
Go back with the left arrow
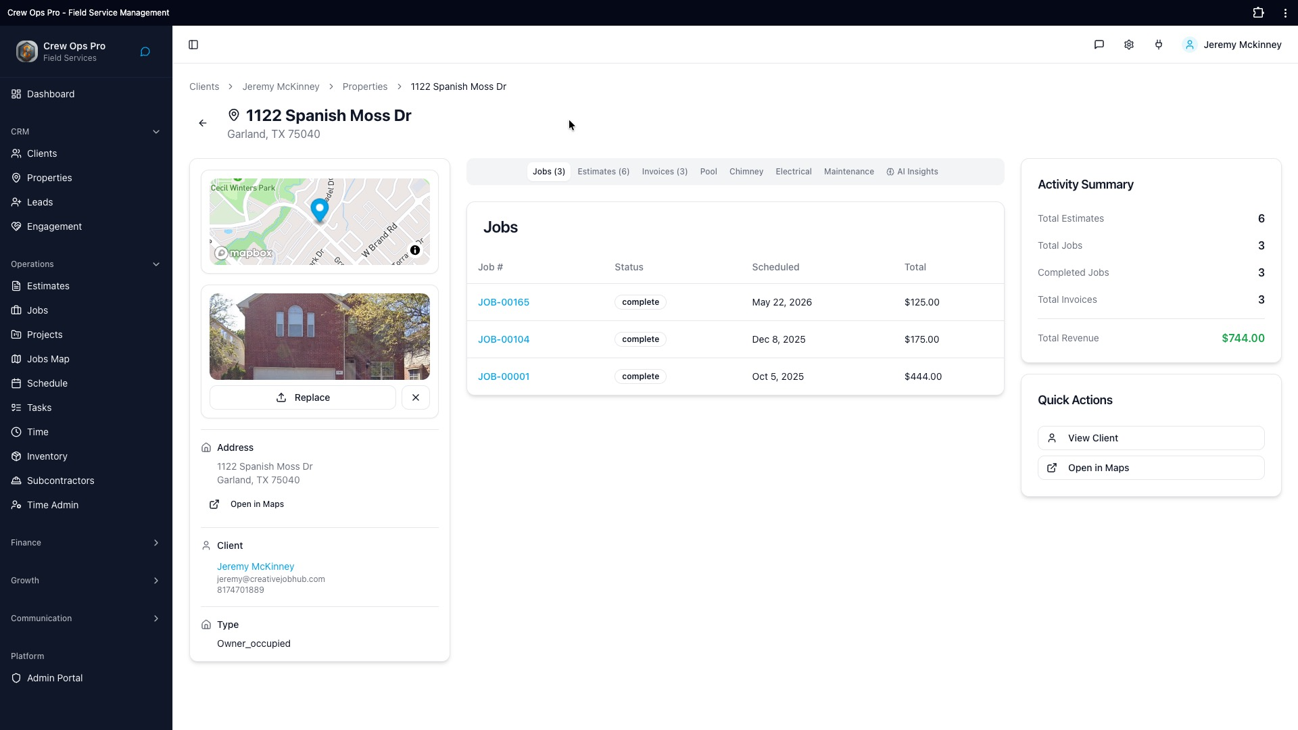pyautogui.click(x=203, y=123)
